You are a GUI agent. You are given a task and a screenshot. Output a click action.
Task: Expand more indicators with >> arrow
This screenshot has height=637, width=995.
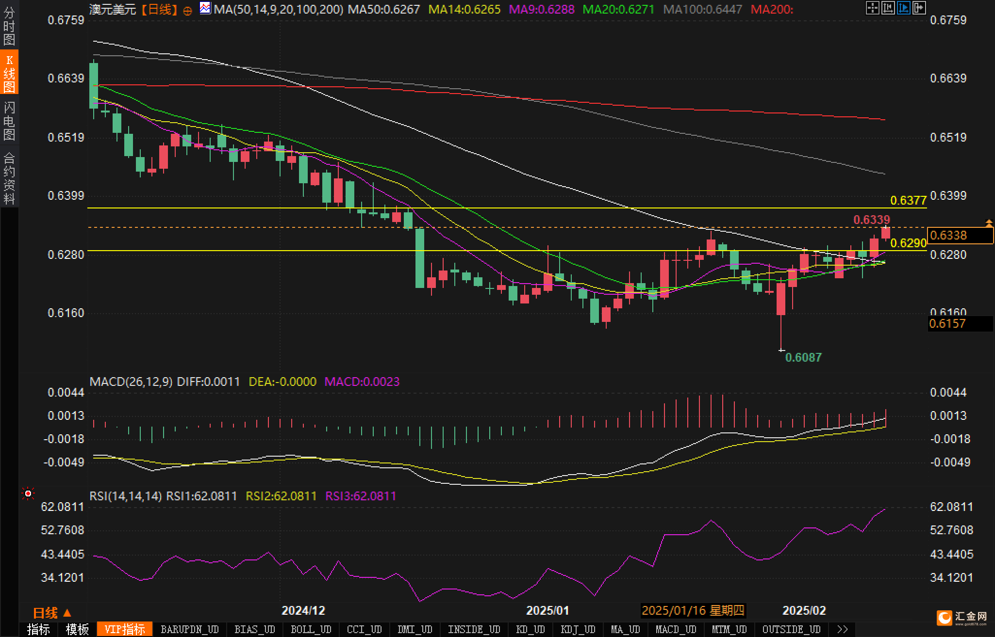click(843, 629)
